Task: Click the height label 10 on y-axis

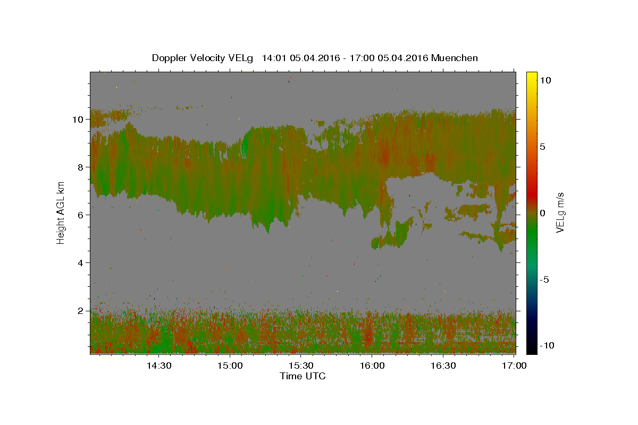Action: 78,120
